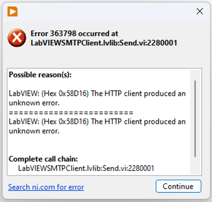Click the 'Complete call chain:' label
The height and width of the screenshot is (202, 212).
point(43,159)
